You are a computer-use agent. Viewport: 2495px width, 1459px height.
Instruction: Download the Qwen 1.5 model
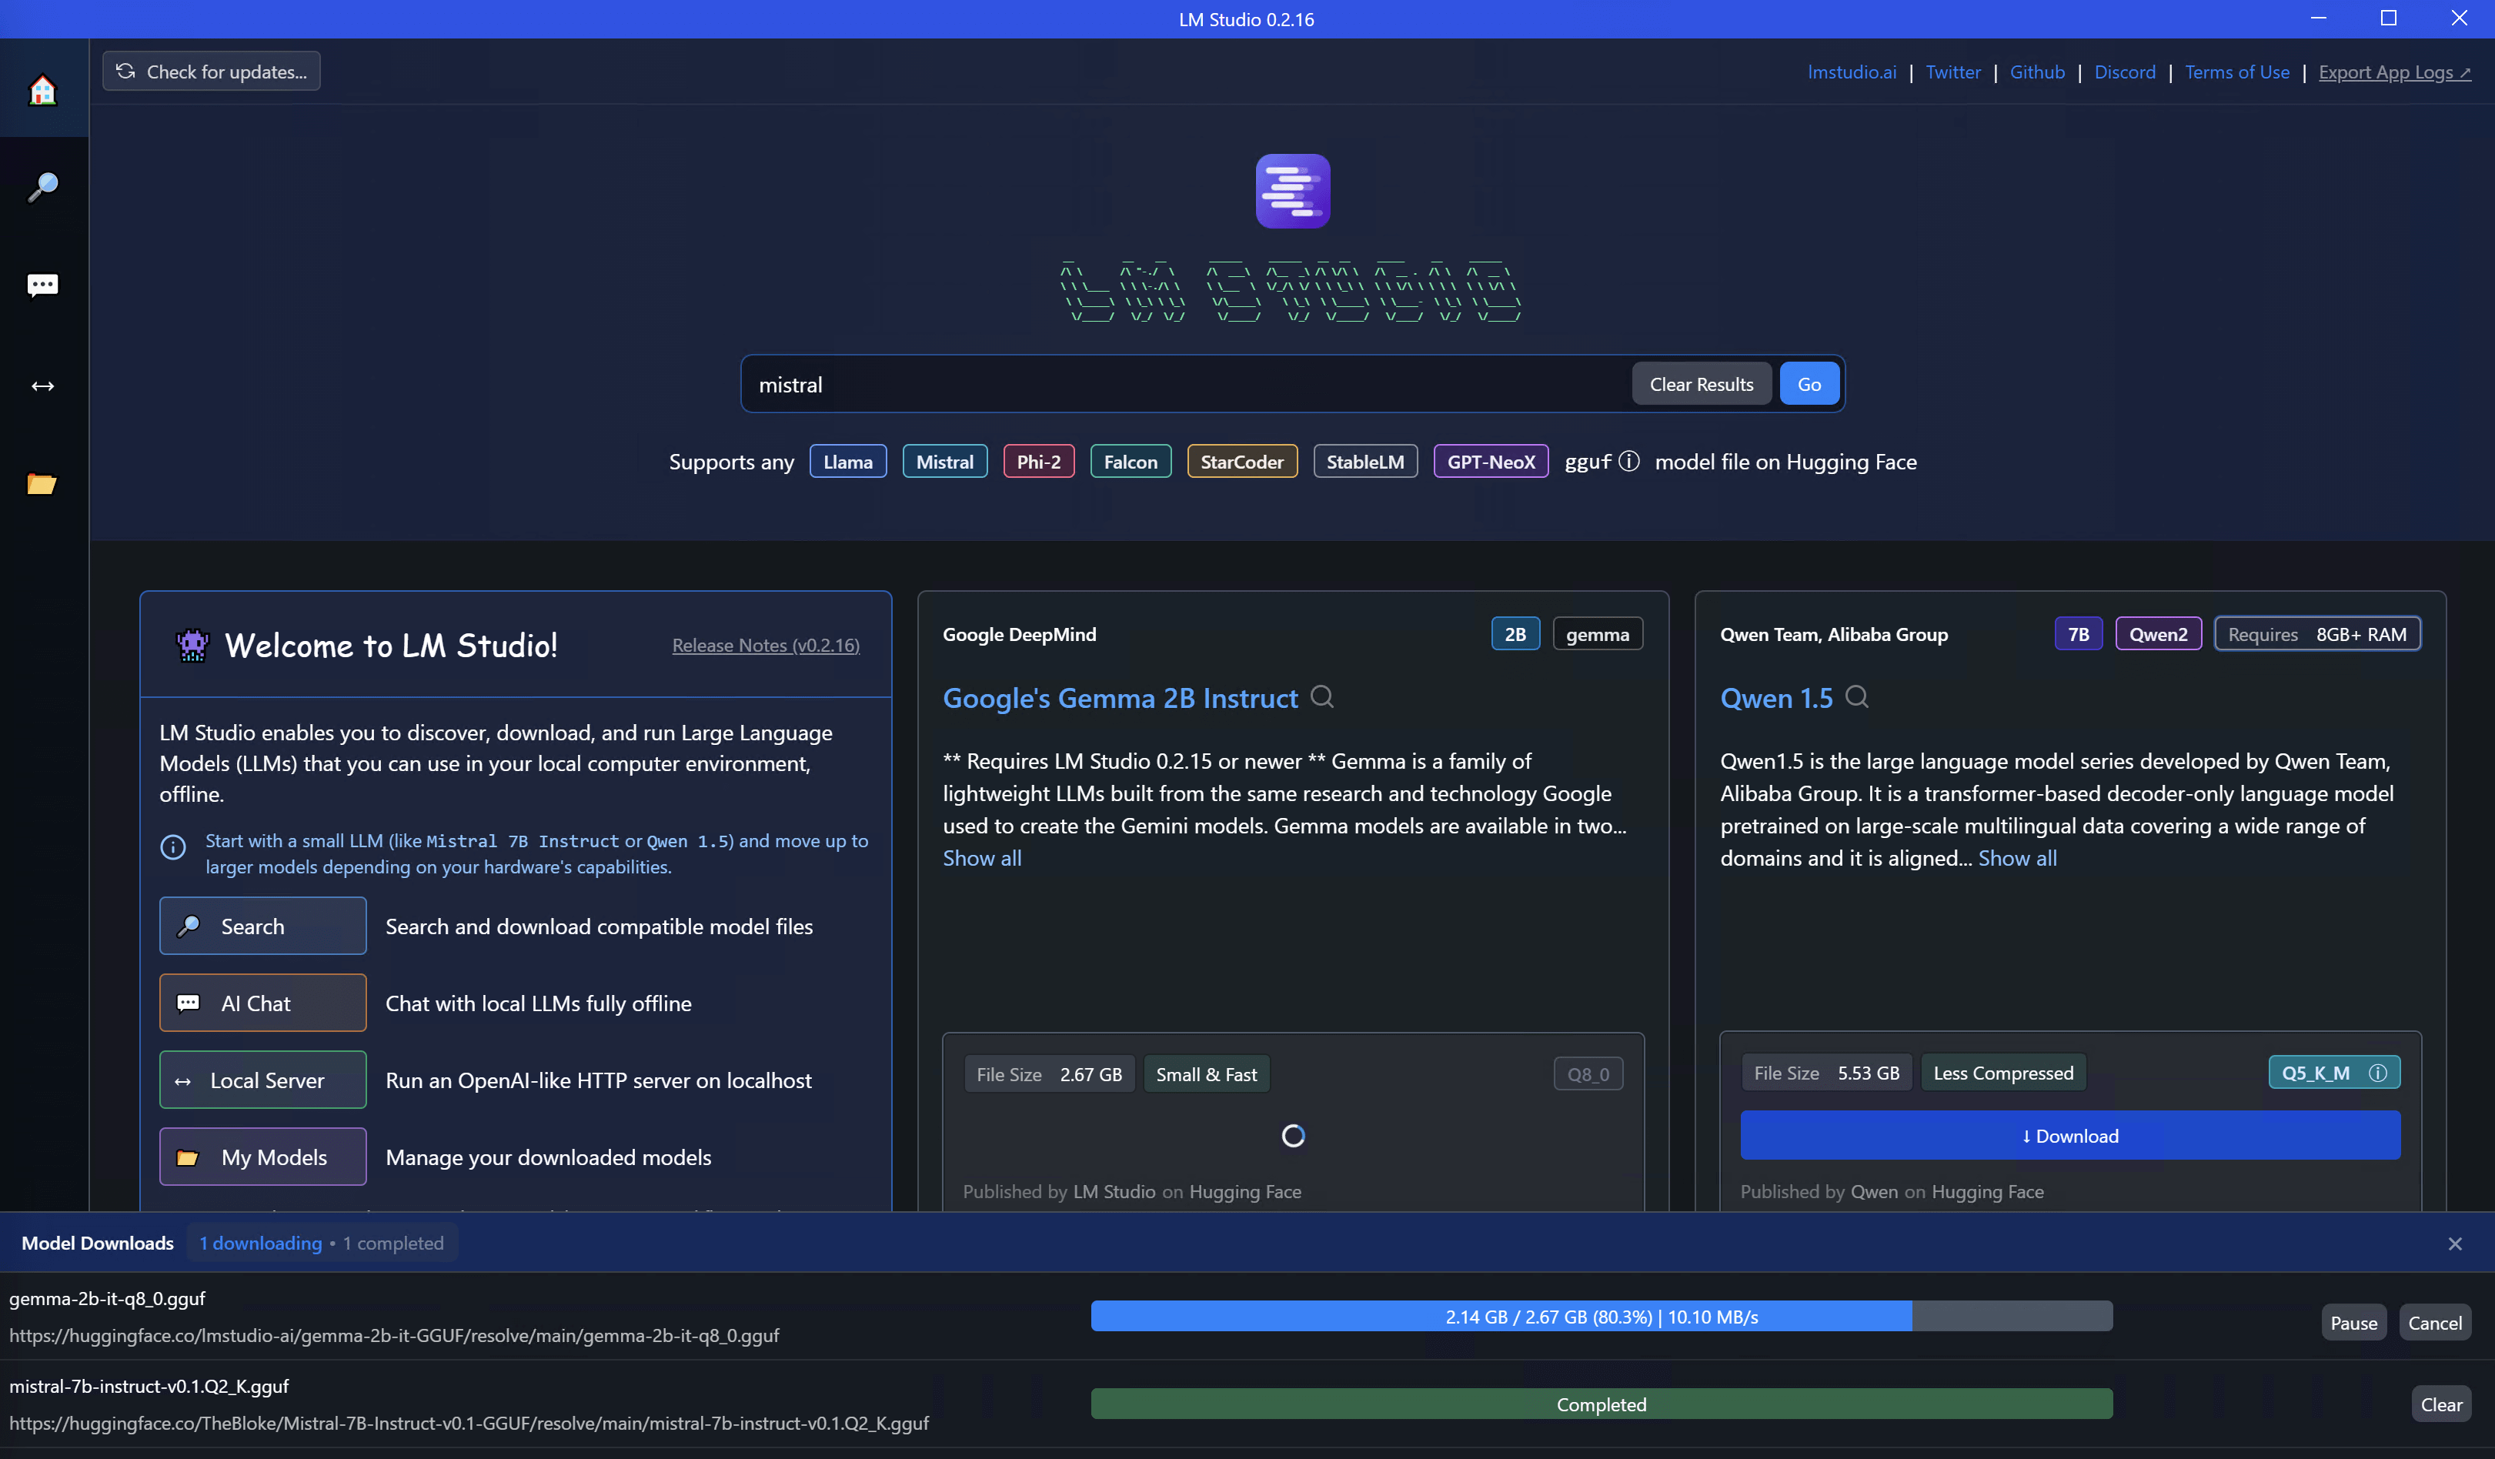(2069, 1135)
